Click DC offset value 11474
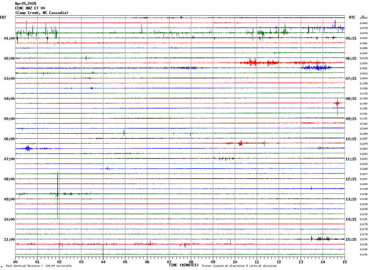Viewport: 369px width, 270px height. click(364, 33)
